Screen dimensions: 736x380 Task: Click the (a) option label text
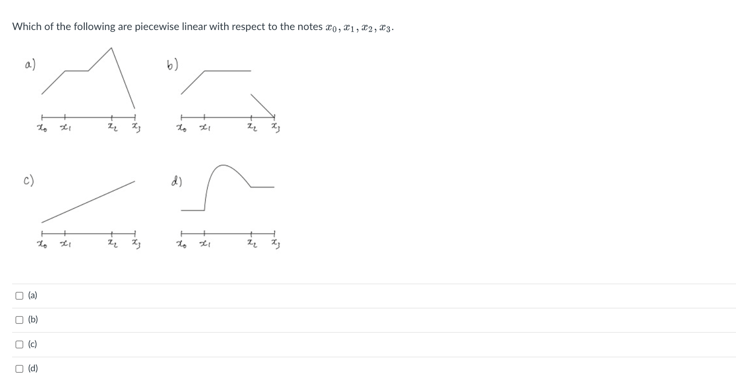(32, 295)
